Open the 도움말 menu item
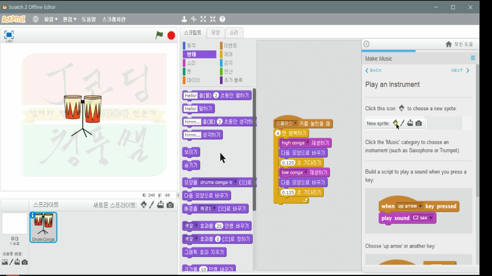The height and width of the screenshot is (276, 492). point(89,19)
